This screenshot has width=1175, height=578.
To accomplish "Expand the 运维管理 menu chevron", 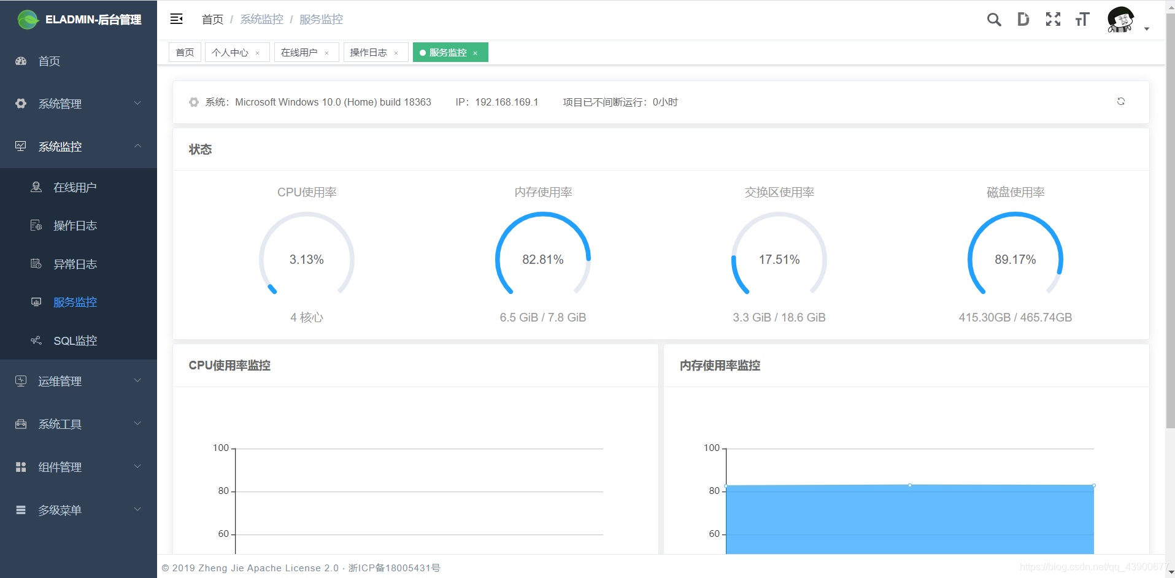I will (137, 380).
